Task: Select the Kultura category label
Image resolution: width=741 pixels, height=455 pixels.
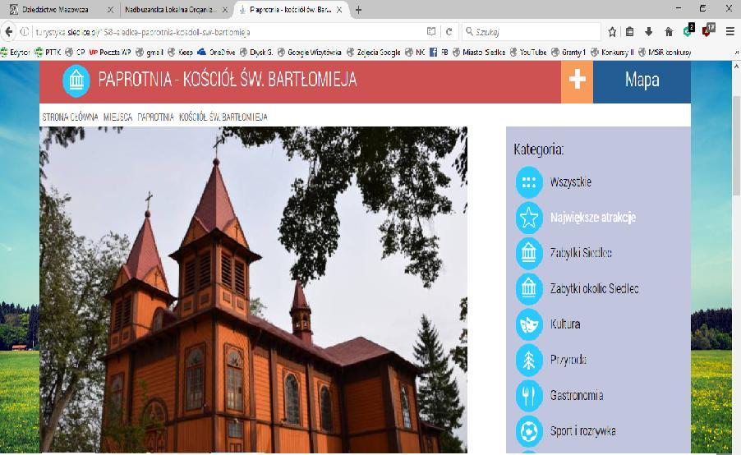Action: point(564,324)
